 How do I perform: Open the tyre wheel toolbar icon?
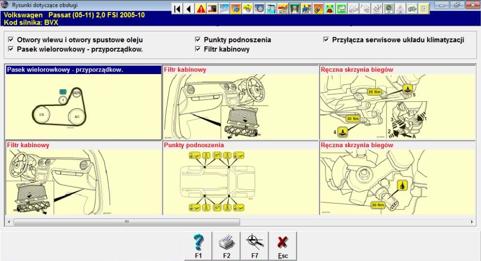259,9
